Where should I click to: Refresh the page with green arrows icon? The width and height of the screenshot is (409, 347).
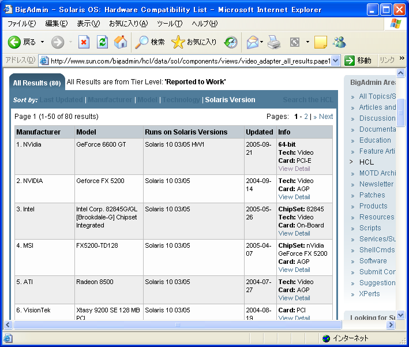point(102,42)
